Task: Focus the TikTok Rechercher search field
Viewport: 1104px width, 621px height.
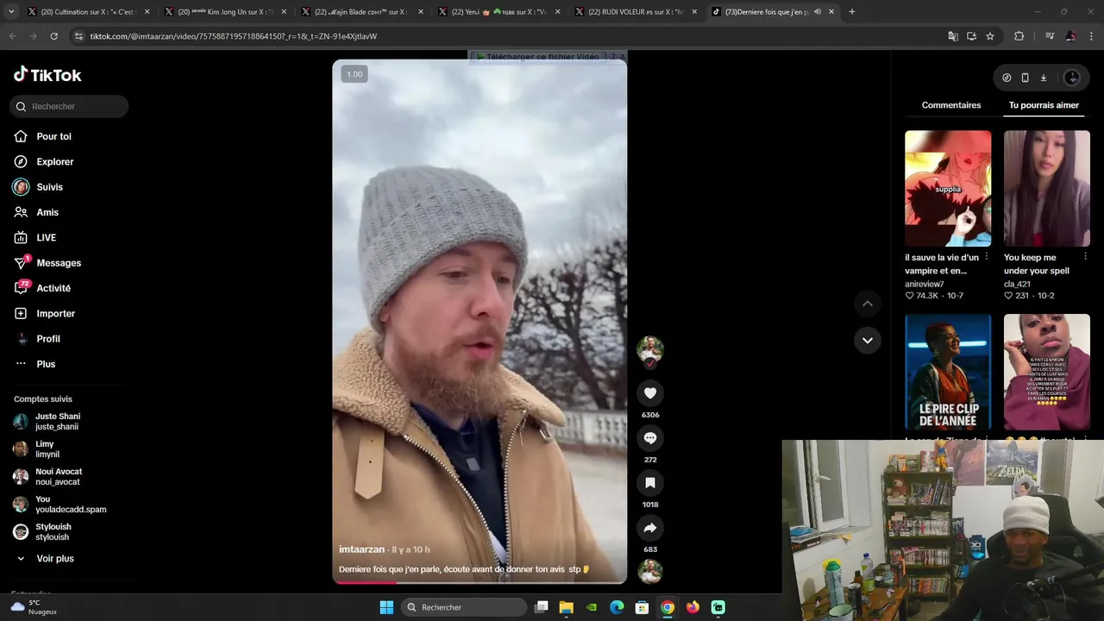Action: tap(69, 106)
